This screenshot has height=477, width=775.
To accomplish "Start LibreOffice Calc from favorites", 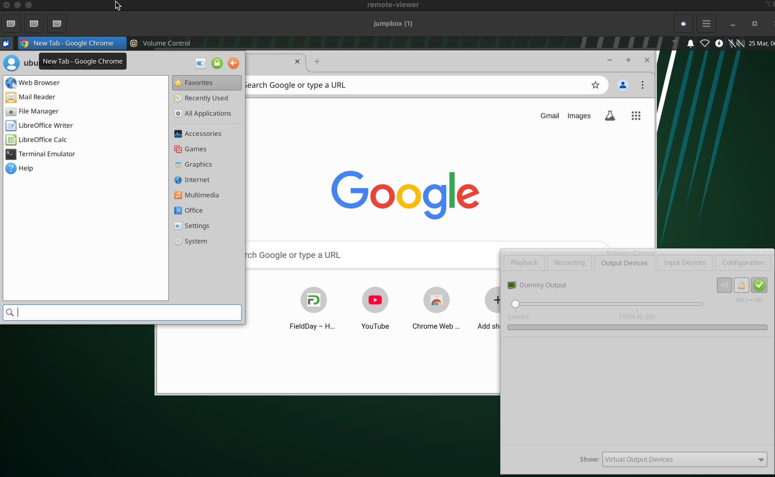I will click(86, 140).
